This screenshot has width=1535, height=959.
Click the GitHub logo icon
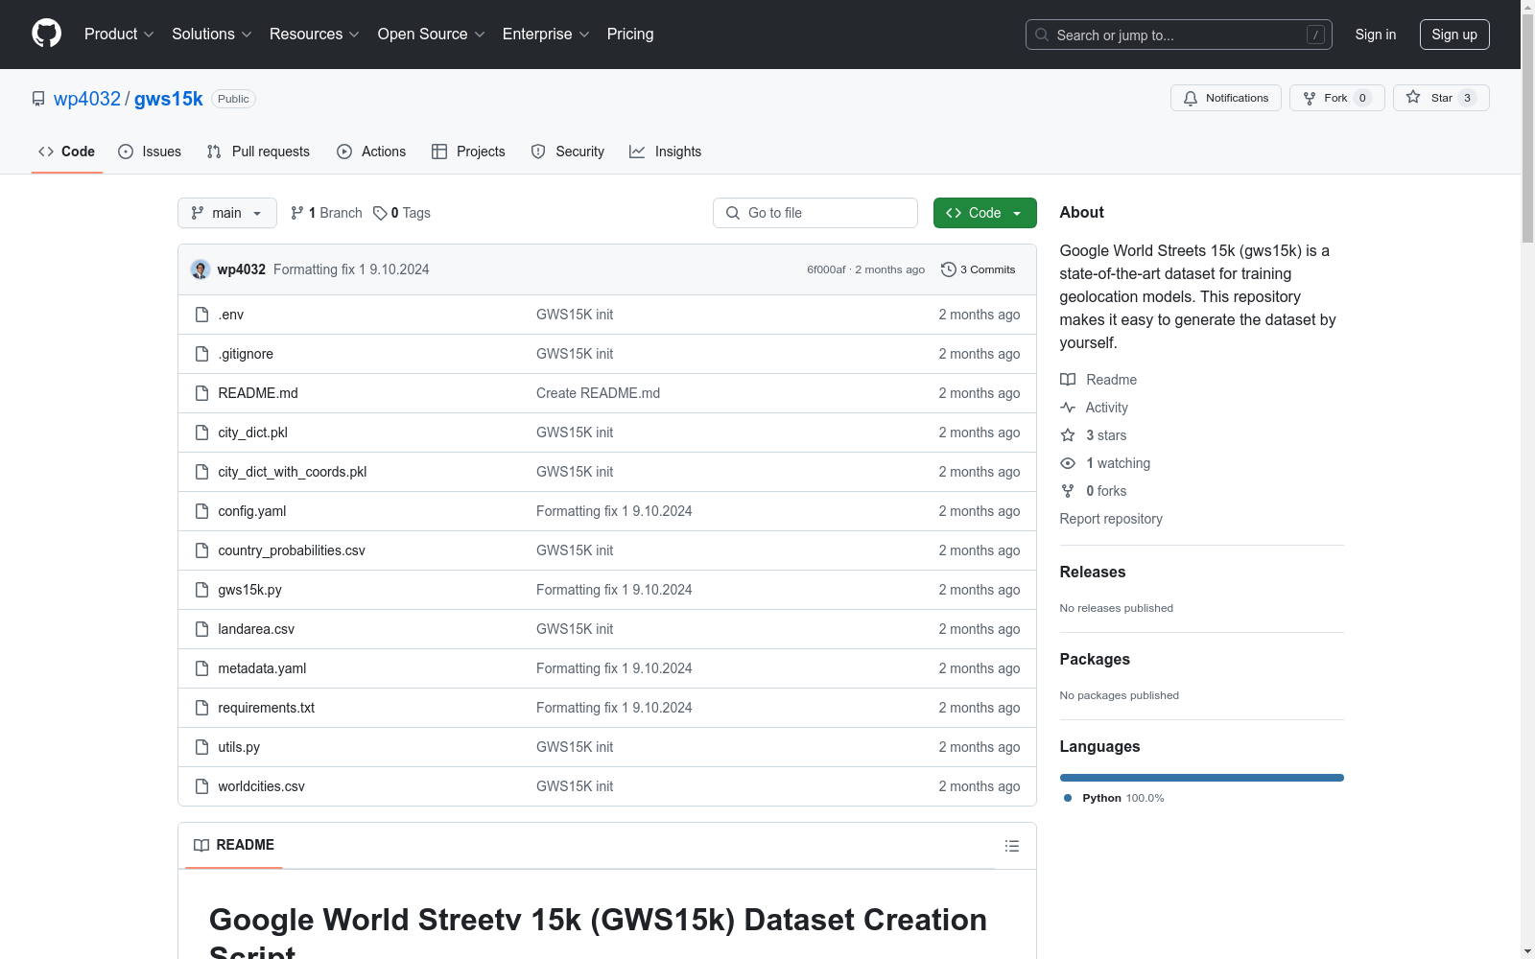[46, 34]
